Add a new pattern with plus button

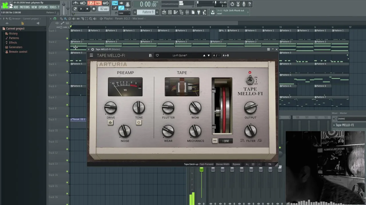tap(157, 12)
